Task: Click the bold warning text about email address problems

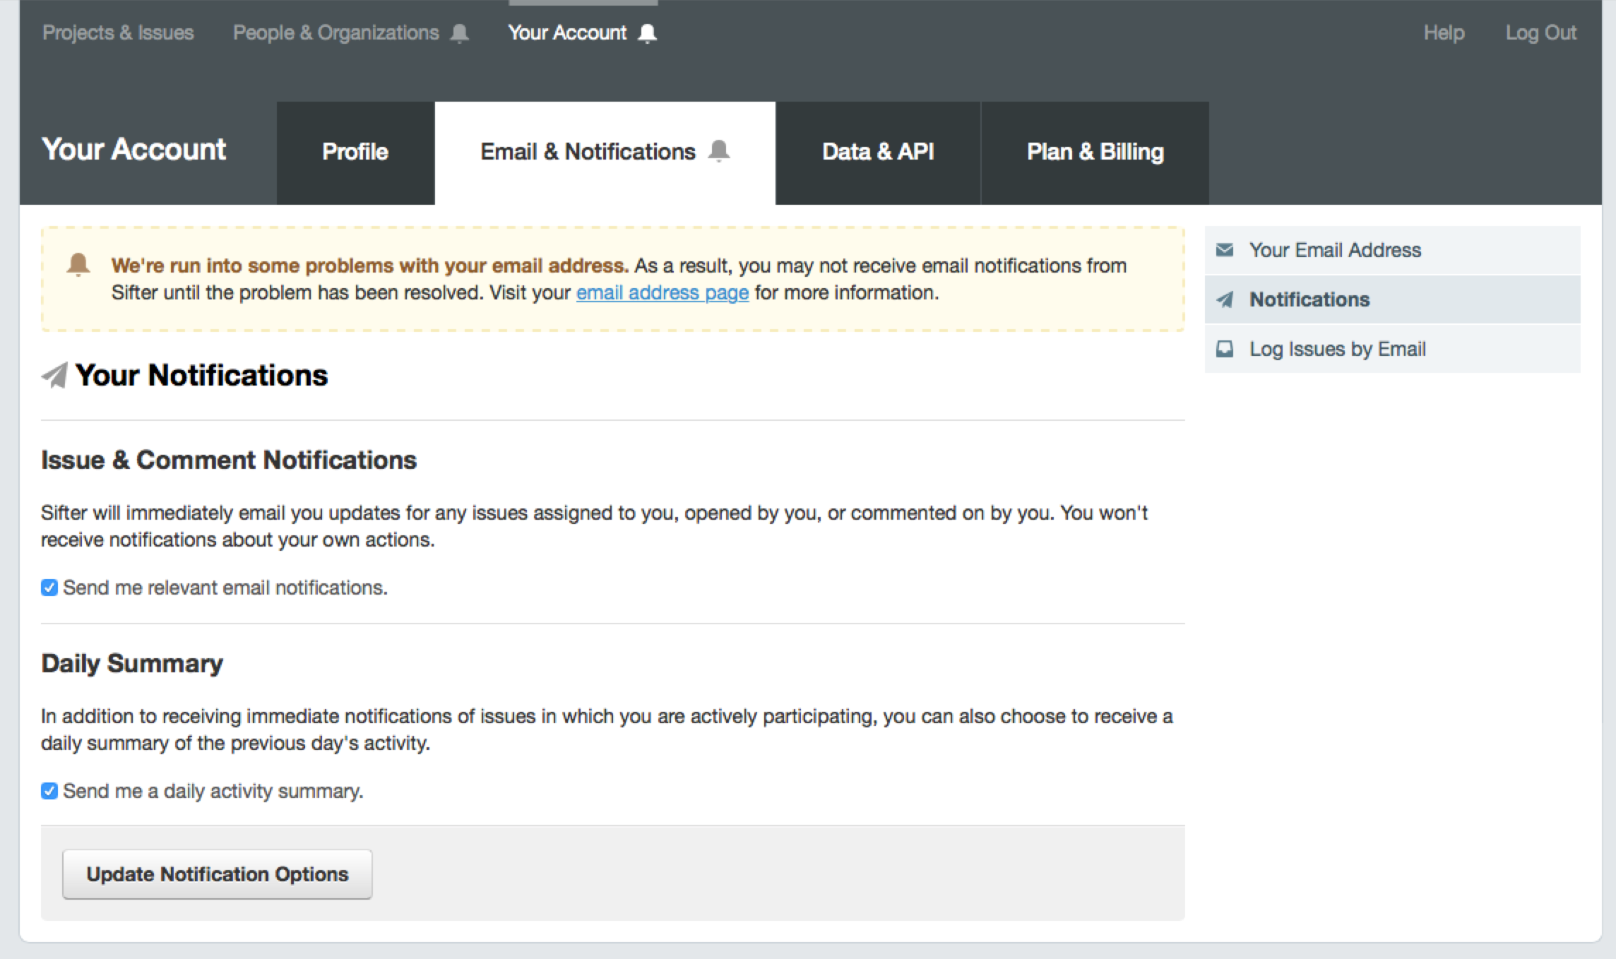Action: [x=369, y=266]
